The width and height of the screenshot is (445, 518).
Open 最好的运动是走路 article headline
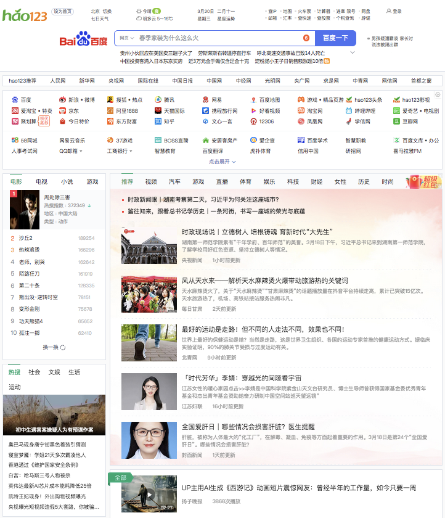[x=263, y=329]
